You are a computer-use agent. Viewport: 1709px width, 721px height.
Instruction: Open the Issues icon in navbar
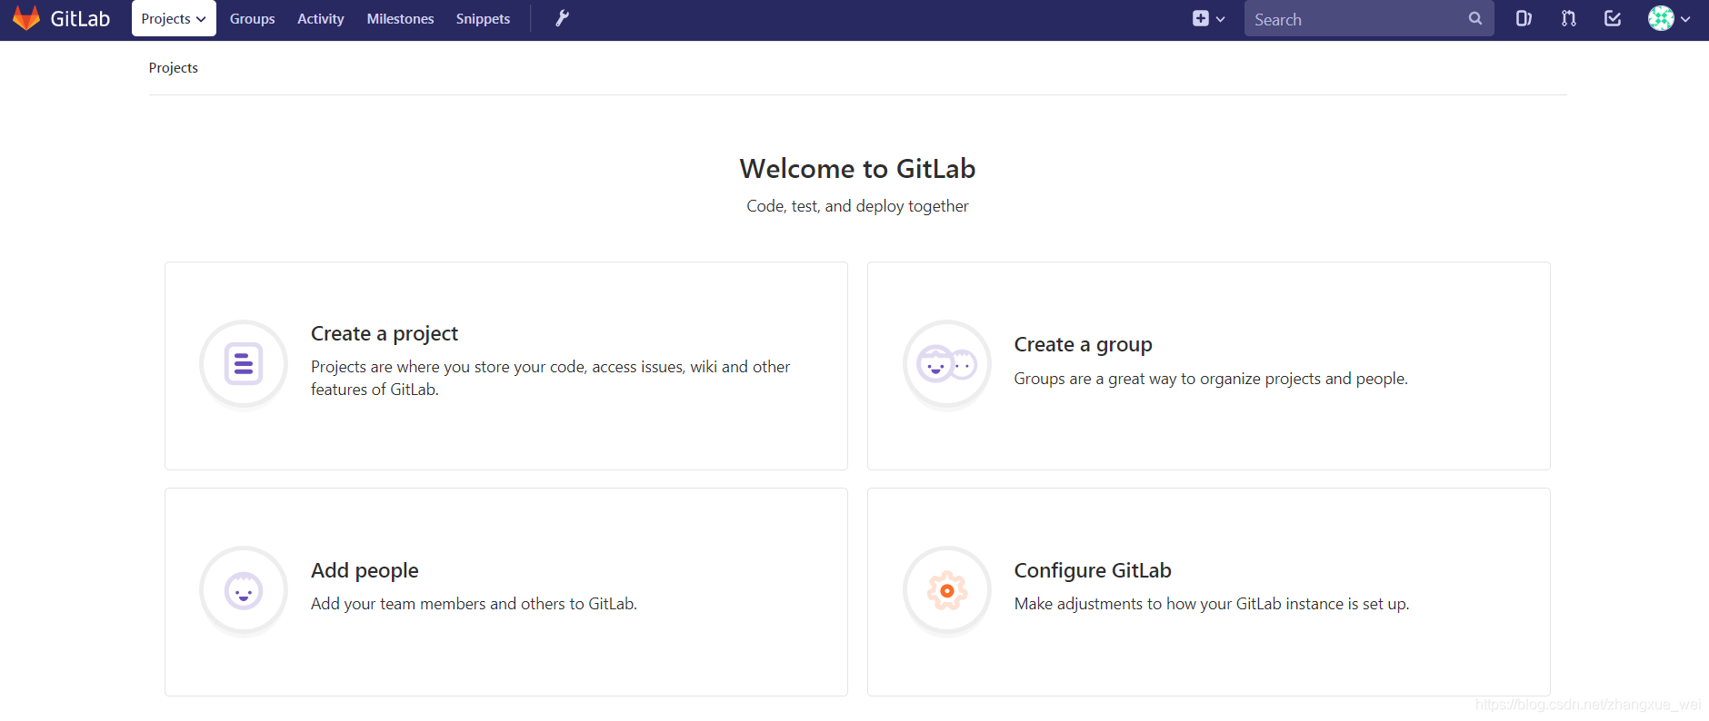pos(1524,18)
